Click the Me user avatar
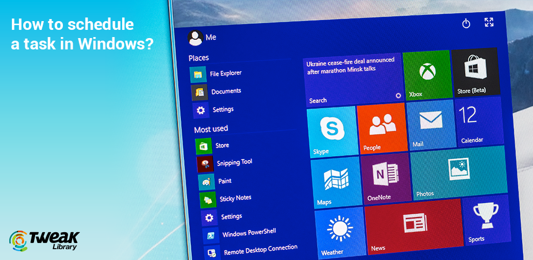 (x=195, y=38)
